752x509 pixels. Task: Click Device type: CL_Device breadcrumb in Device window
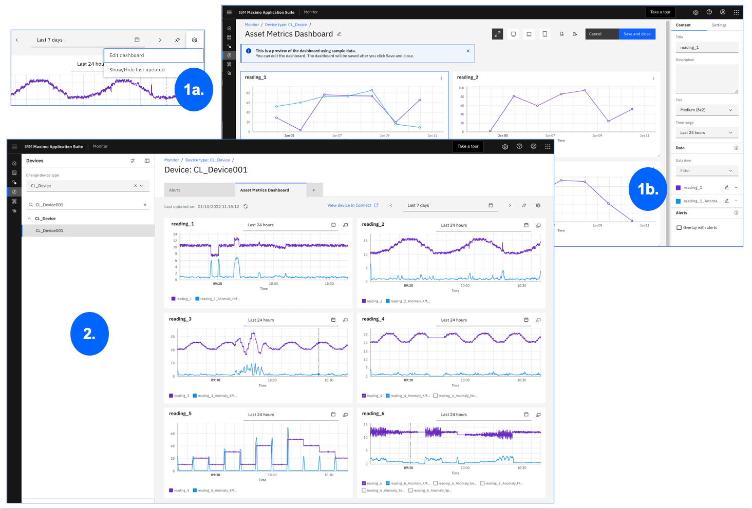coord(208,160)
